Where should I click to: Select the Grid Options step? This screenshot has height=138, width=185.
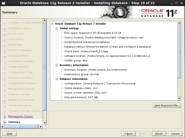tap(16, 39)
